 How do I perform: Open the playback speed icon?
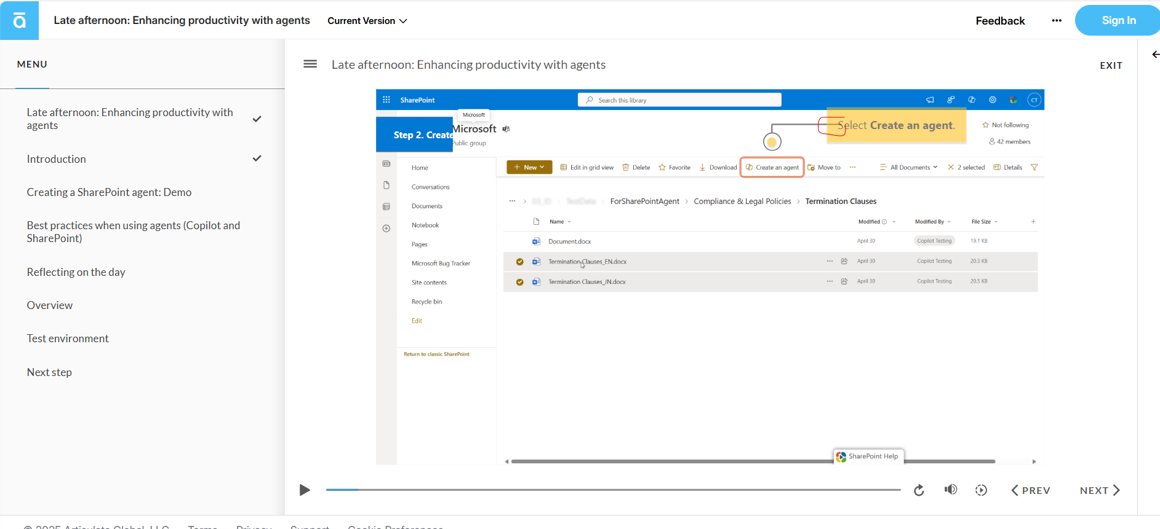pyautogui.click(x=982, y=490)
